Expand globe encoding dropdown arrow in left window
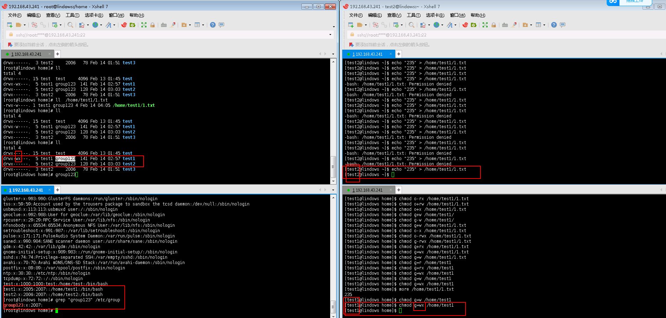 [x=101, y=25]
